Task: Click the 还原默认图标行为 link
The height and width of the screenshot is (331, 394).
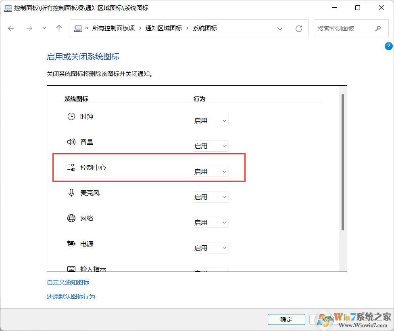Action: click(71, 296)
